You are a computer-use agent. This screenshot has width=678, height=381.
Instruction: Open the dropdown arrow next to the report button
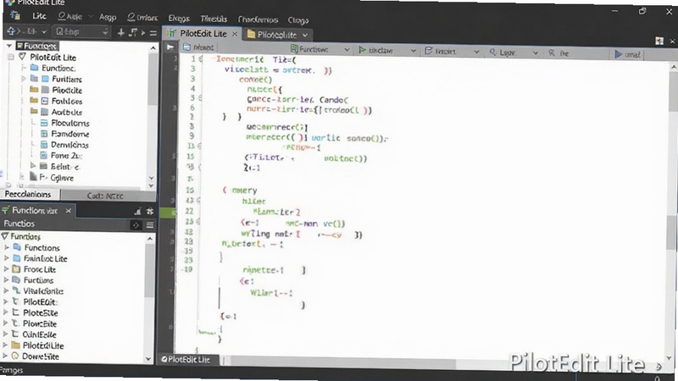pos(476,52)
